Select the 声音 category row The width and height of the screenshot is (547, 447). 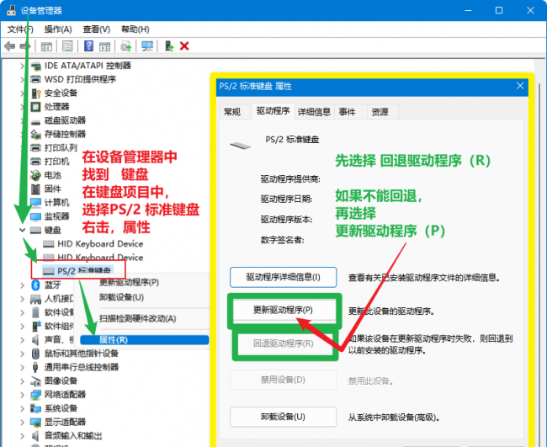[x=52, y=340]
